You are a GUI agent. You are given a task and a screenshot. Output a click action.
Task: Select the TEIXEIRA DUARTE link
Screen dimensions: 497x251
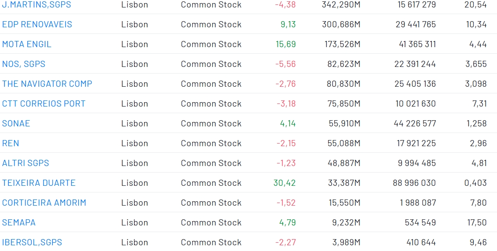[x=39, y=183]
